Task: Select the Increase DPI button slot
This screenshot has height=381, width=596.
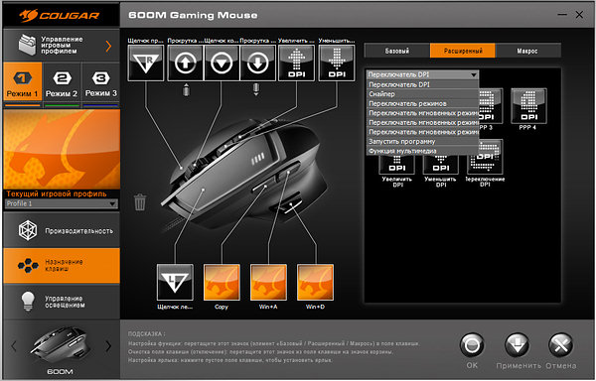Action: (296, 63)
